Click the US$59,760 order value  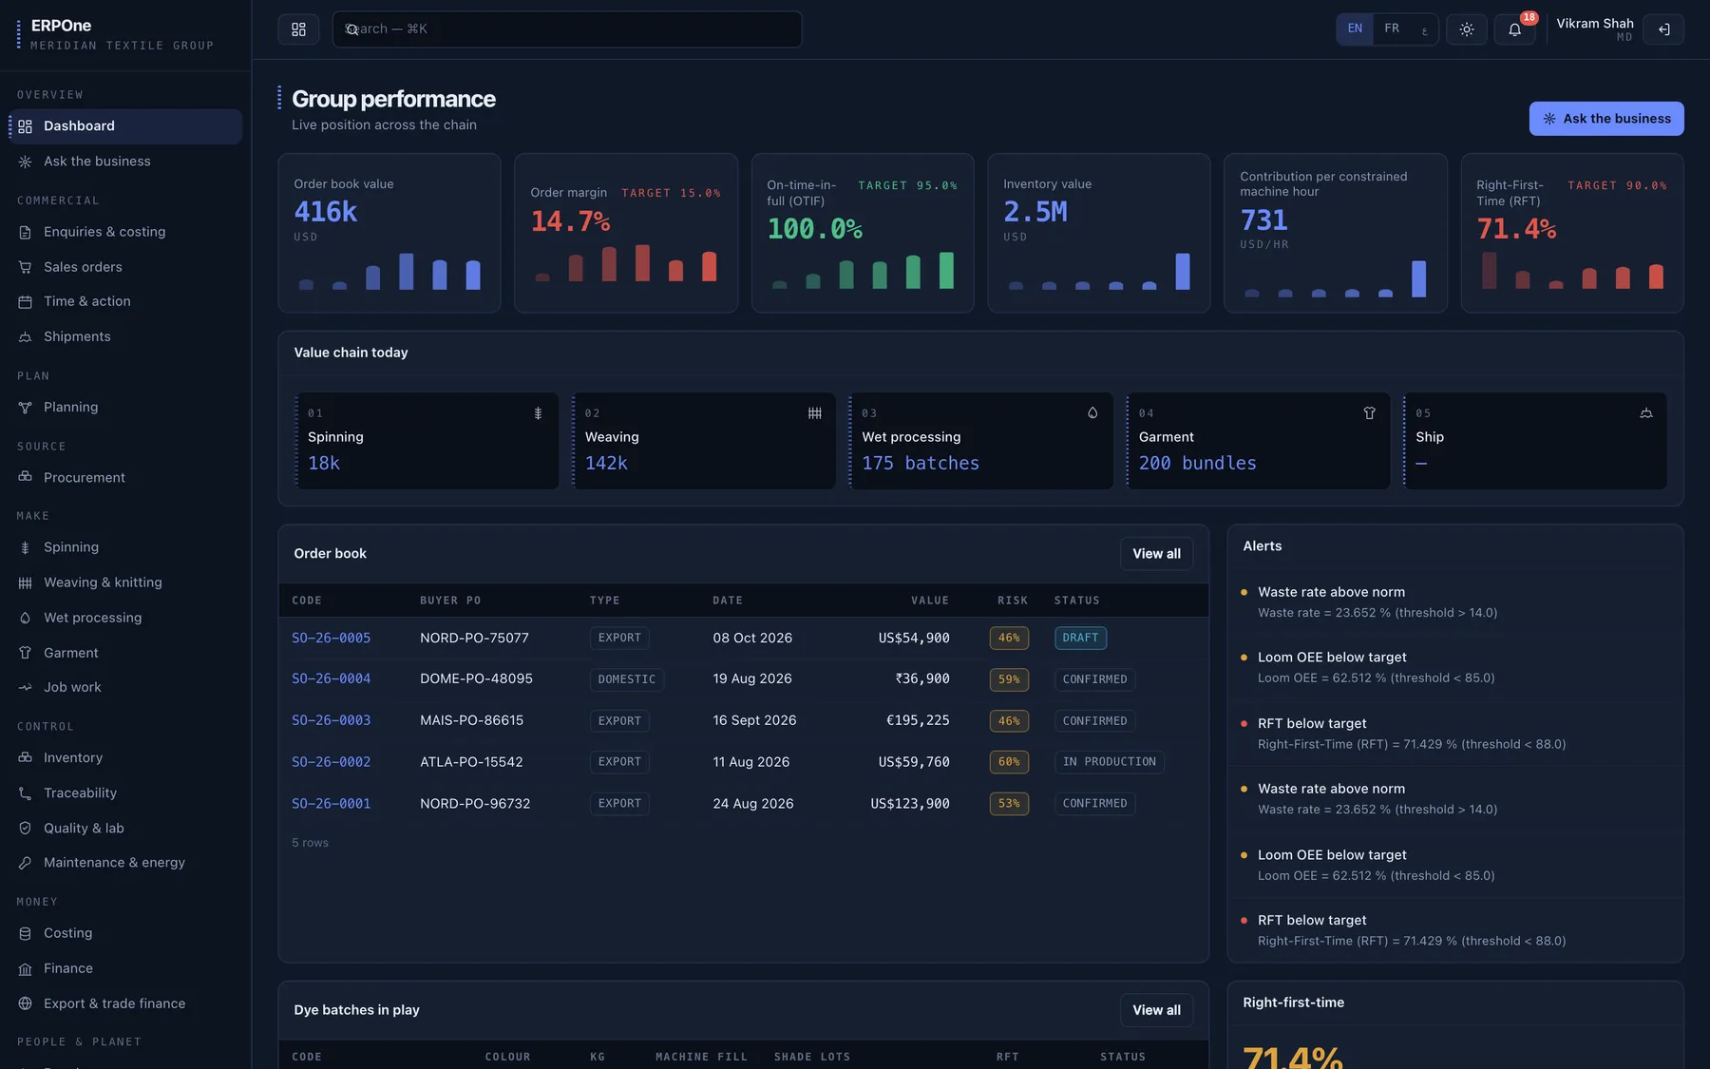pyautogui.click(x=914, y=762)
